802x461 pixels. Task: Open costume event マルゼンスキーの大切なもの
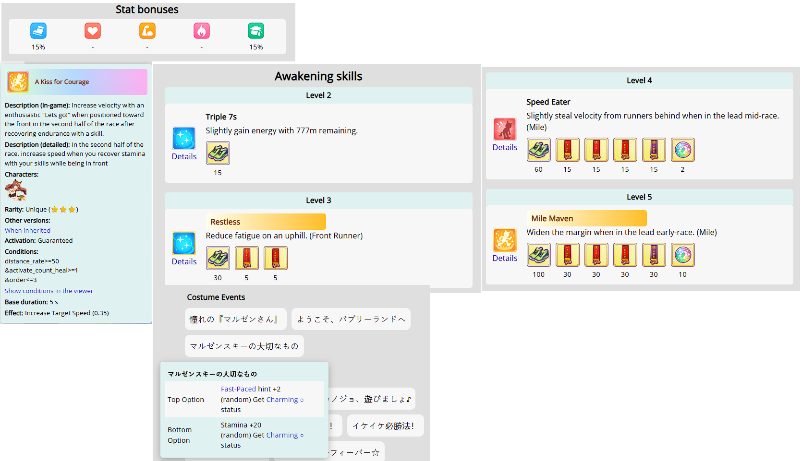tap(244, 346)
